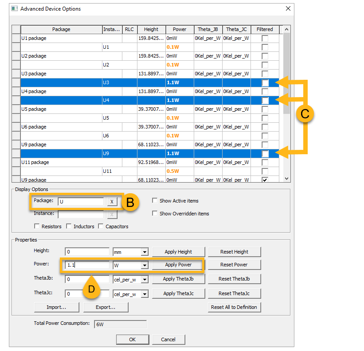Click Reset All to Definition button
Screen dimensions: 364x351
(x=234, y=307)
